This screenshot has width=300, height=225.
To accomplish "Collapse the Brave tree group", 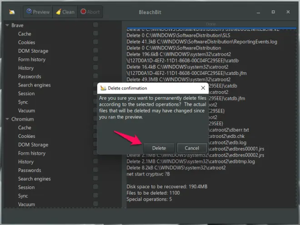I will pos(7,25).
